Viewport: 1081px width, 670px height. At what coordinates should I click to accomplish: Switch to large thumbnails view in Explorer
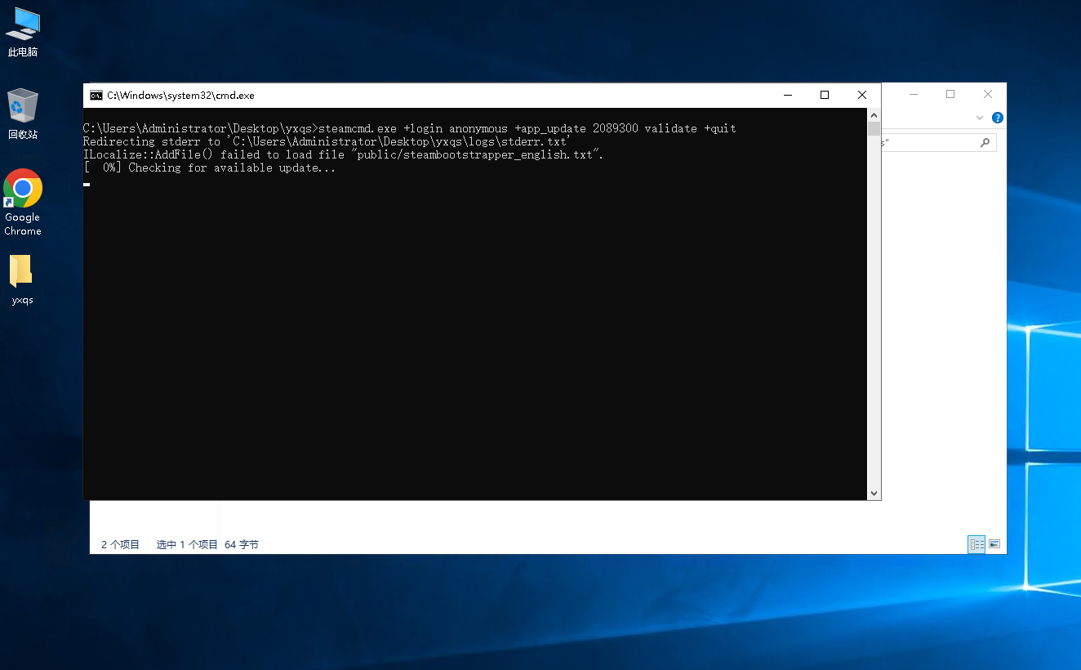(994, 544)
